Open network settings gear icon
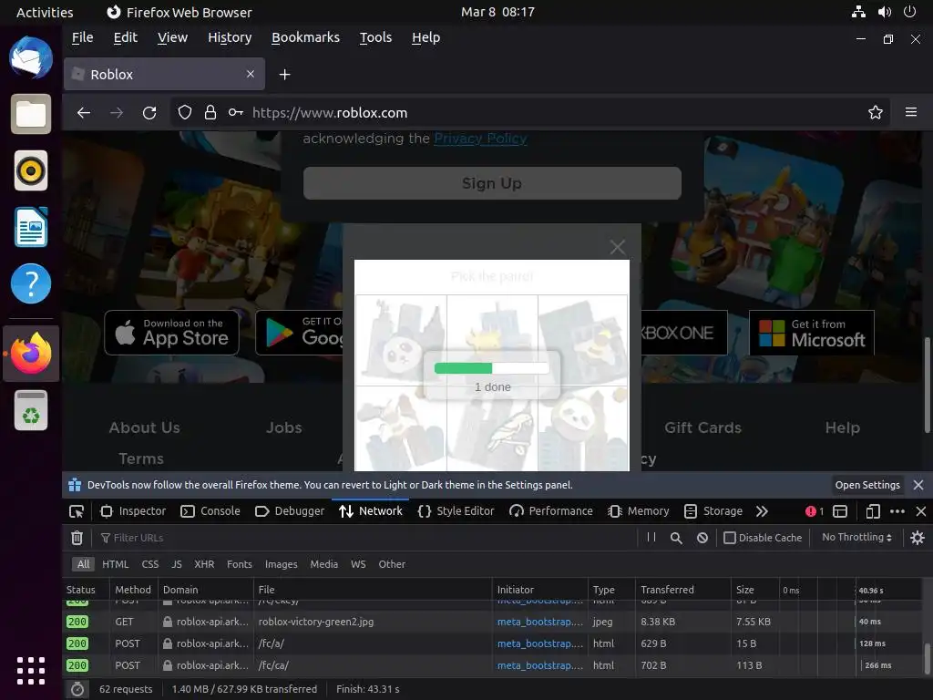 click(x=917, y=538)
